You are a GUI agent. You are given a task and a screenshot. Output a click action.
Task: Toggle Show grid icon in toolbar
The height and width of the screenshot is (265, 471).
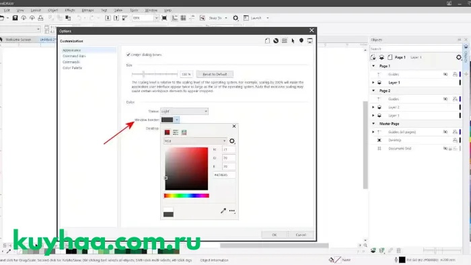[183, 18]
